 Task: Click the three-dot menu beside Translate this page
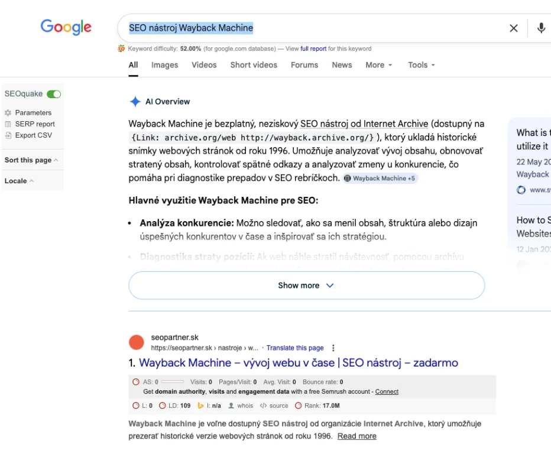333,348
